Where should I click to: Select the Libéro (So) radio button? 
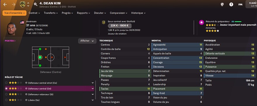6,100
